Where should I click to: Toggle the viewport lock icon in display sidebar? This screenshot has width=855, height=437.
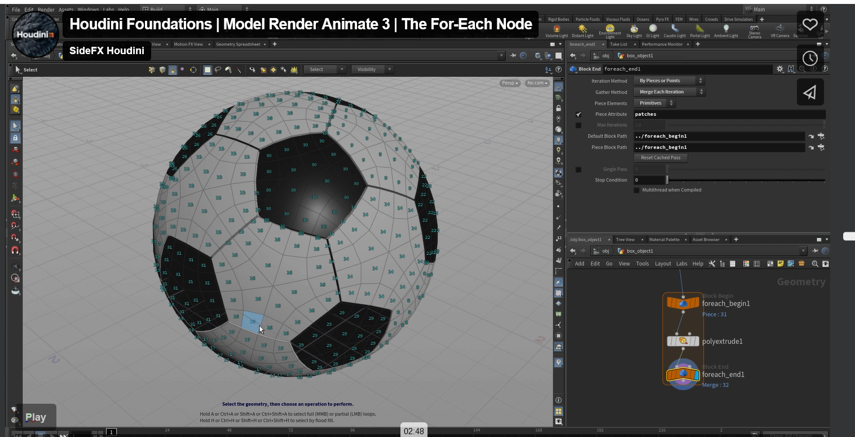[x=558, y=108]
